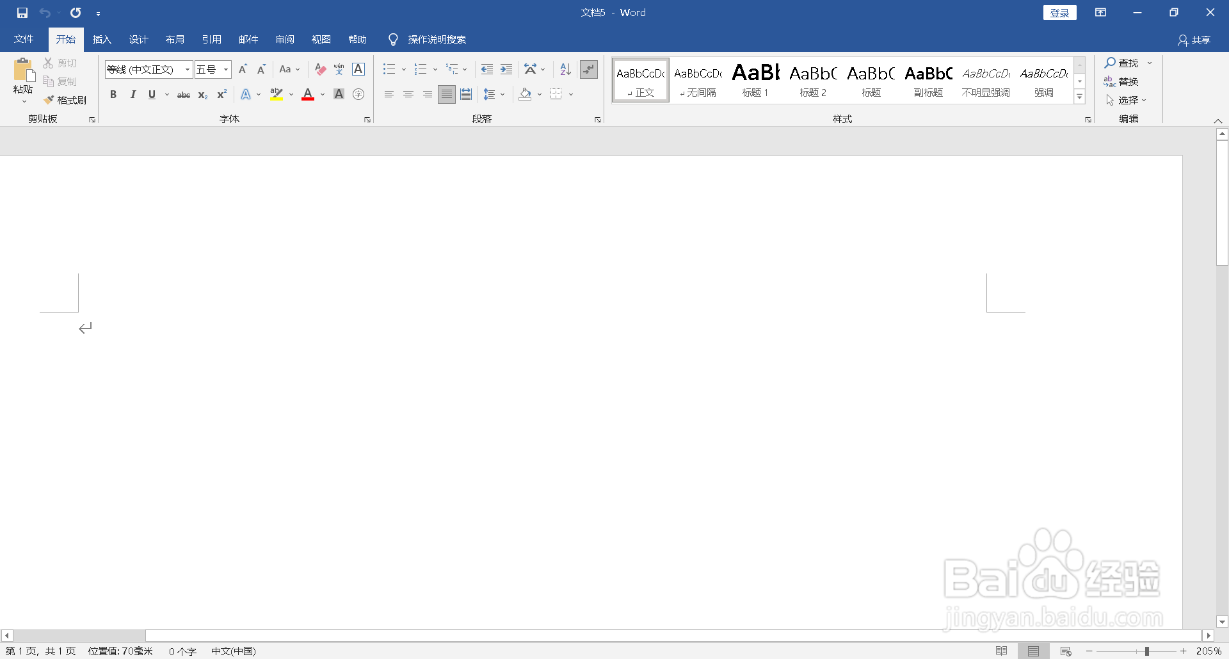1229x659 pixels.
Task: Apply the No Spacing (无间隔) style
Action: tap(698, 80)
